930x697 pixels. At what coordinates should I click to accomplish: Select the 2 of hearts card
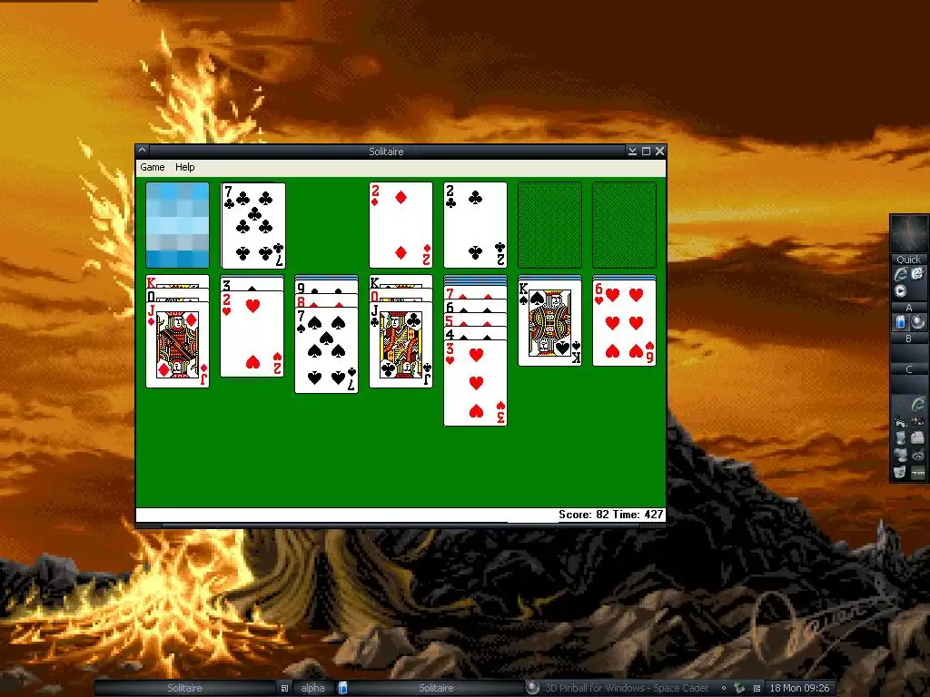[252, 334]
